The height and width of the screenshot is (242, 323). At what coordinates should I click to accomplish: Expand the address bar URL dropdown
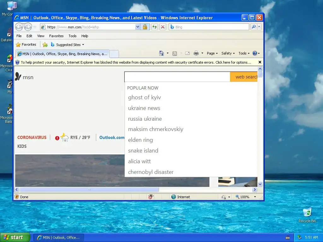[x=138, y=27]
